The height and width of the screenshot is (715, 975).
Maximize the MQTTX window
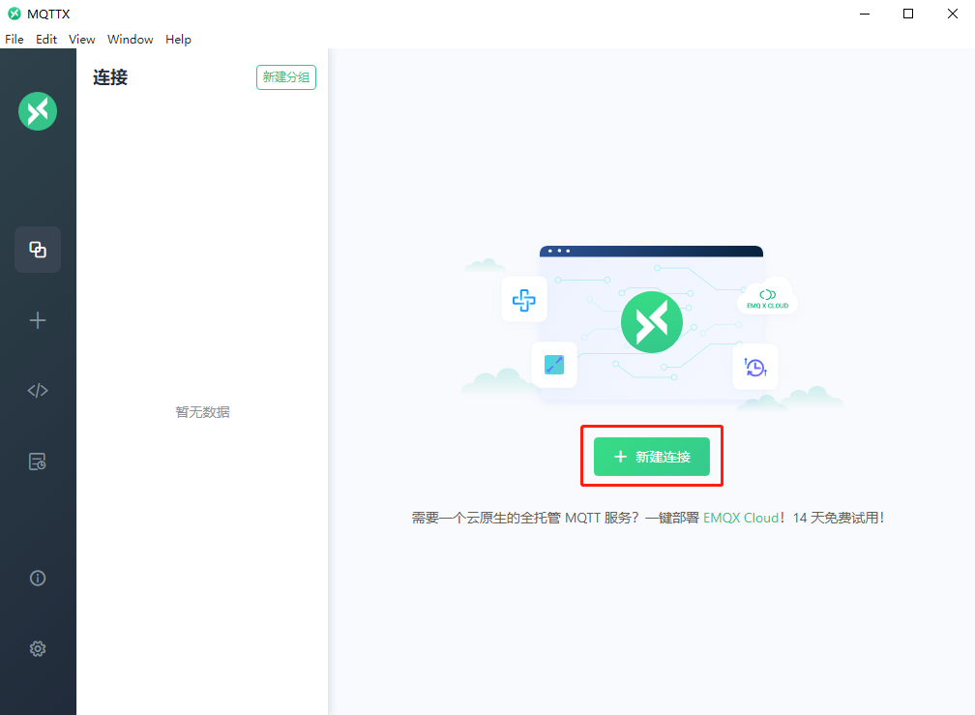tap(908, 14)
